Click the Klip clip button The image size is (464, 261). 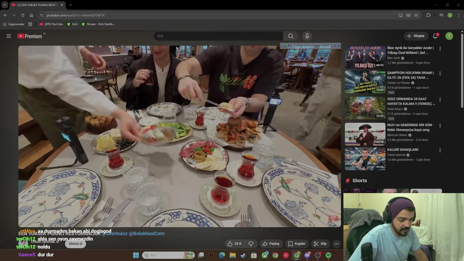(x=320, y=244)
